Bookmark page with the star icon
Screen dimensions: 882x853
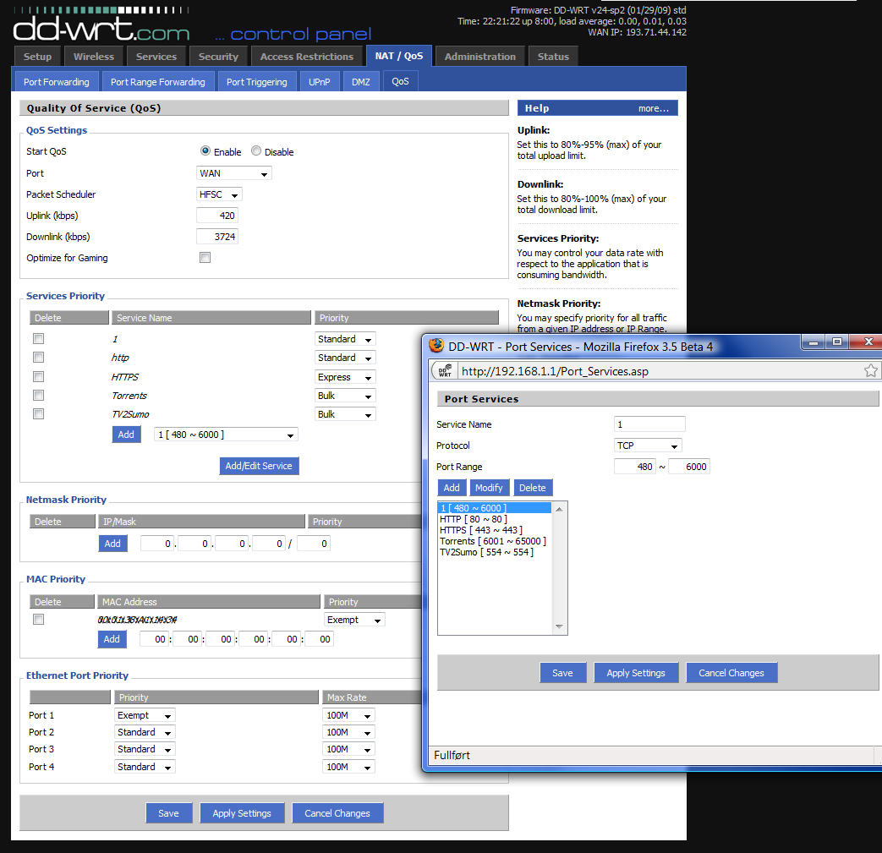point(870,370)
